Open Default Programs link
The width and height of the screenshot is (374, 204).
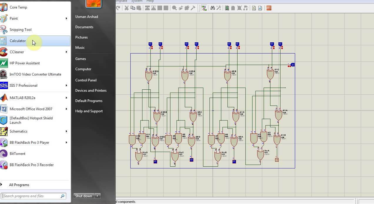[x=89, y=101]
